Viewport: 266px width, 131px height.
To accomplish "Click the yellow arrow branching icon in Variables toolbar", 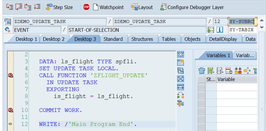I will coord(247,71).
